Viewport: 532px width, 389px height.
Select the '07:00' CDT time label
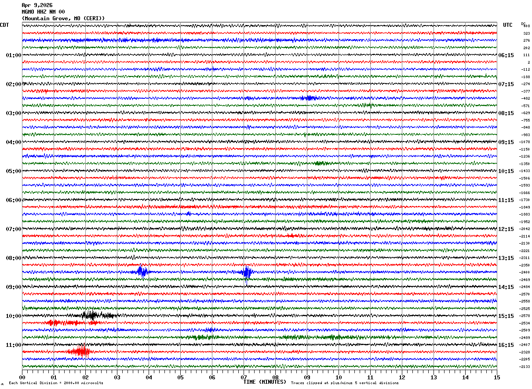[x=14, y=229]
